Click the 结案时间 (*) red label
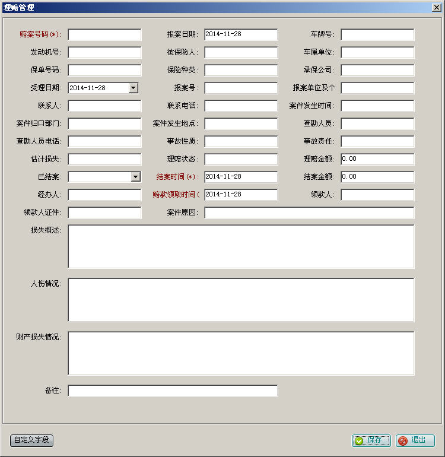Viewport: 445px width, 457px height. click(177, 177)
